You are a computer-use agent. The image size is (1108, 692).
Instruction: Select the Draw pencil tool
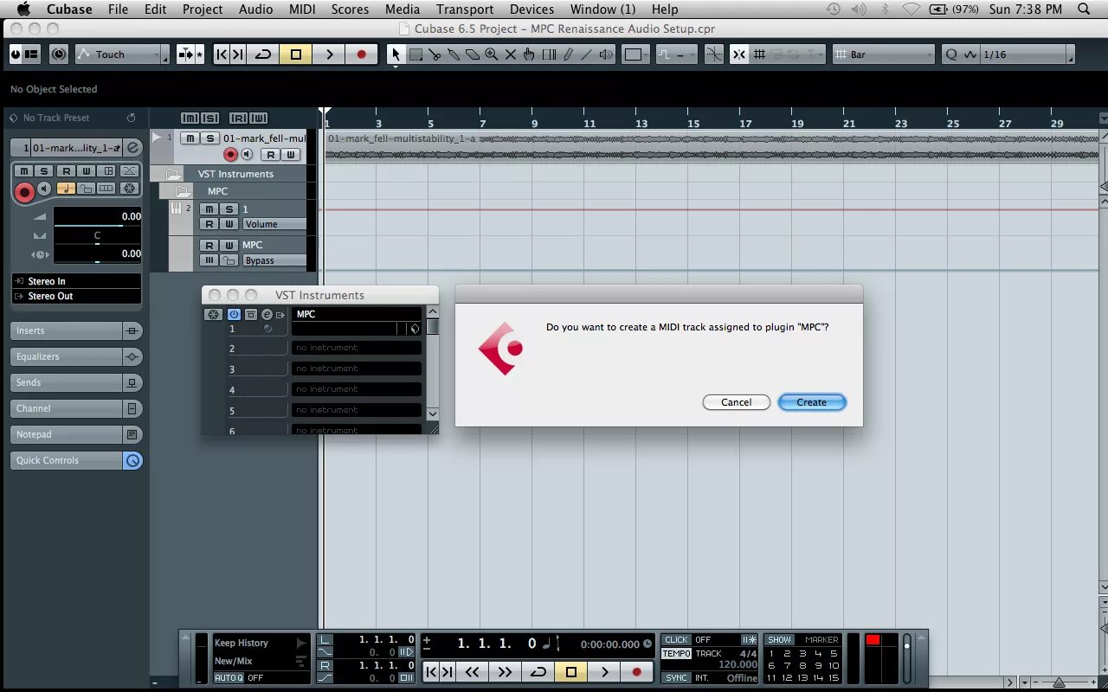click(x=568, y=54)
